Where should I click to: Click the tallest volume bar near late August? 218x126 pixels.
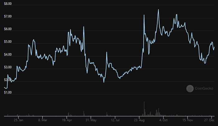pyautogui.click(x=144, y=109)
